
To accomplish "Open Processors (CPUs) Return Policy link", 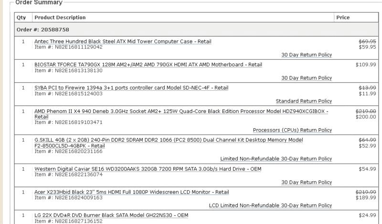I will click(292, 130).
